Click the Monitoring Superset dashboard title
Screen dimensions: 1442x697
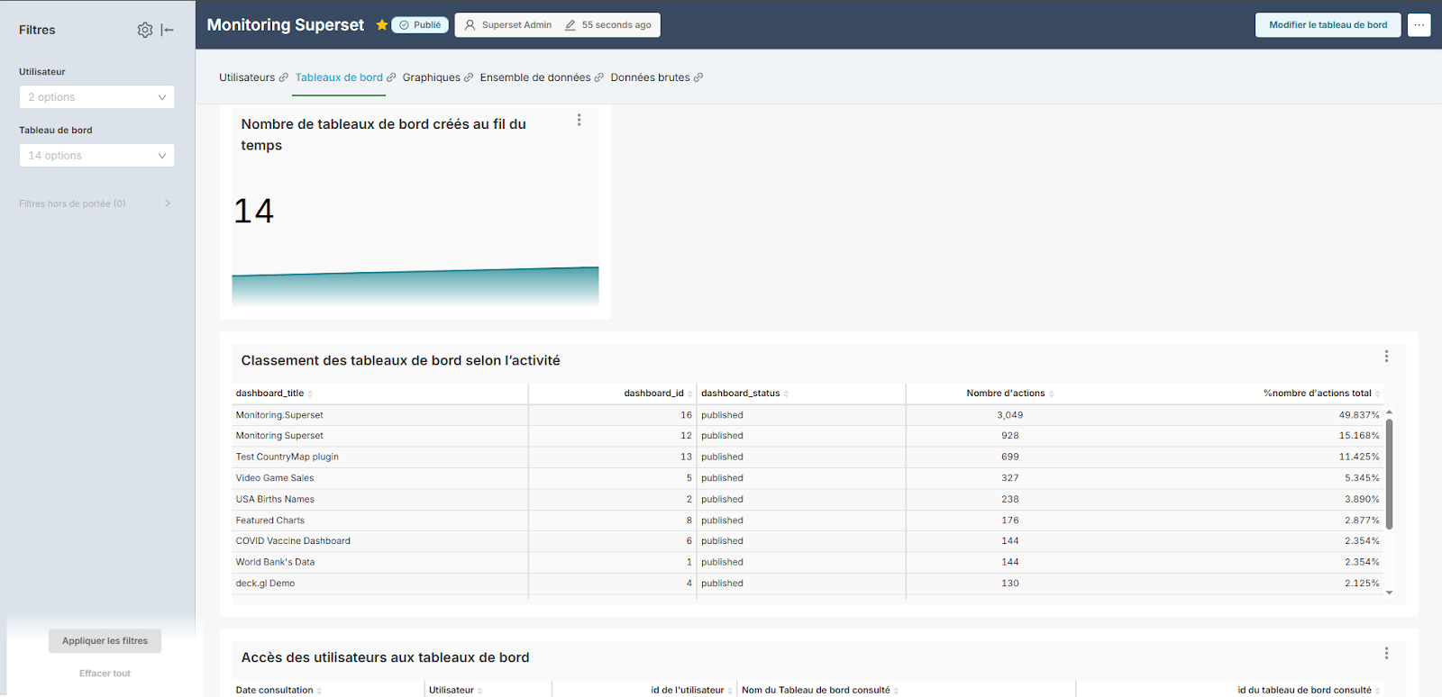coord(286,25)
